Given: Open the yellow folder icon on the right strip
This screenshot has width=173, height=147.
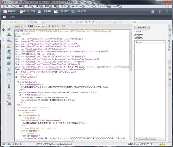Looking at the screenshot, I should [170, 73].
